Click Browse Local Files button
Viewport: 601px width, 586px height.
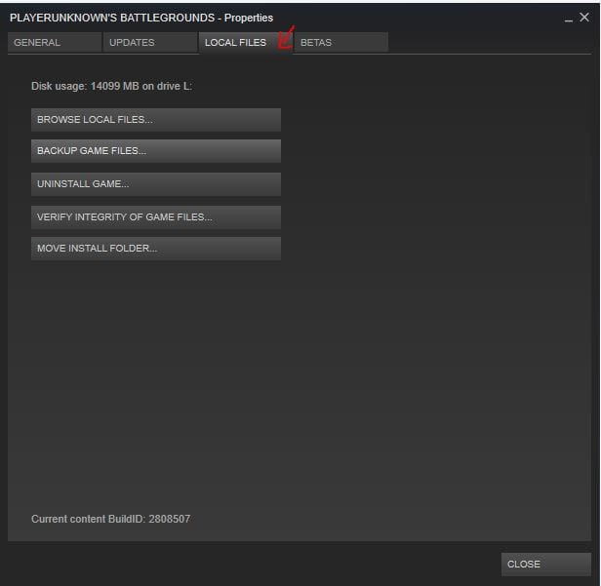pyautogui.click(x=156, y=120)
